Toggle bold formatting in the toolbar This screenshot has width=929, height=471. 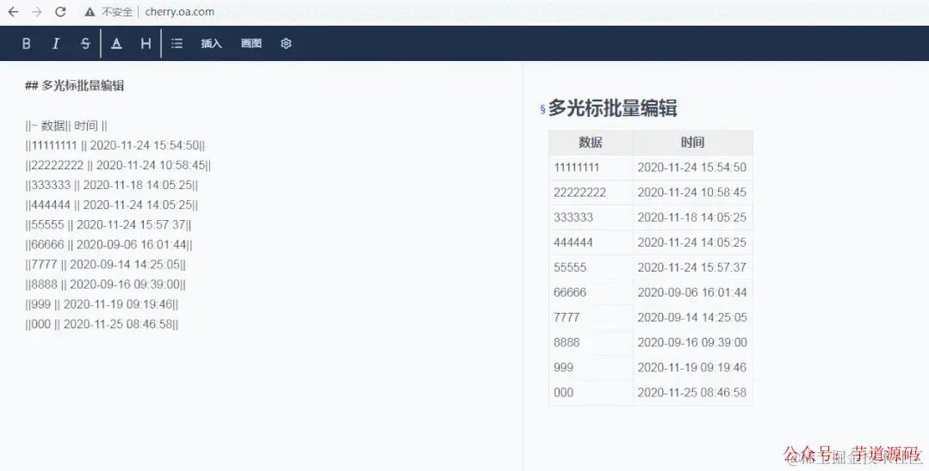click(26, 43)
